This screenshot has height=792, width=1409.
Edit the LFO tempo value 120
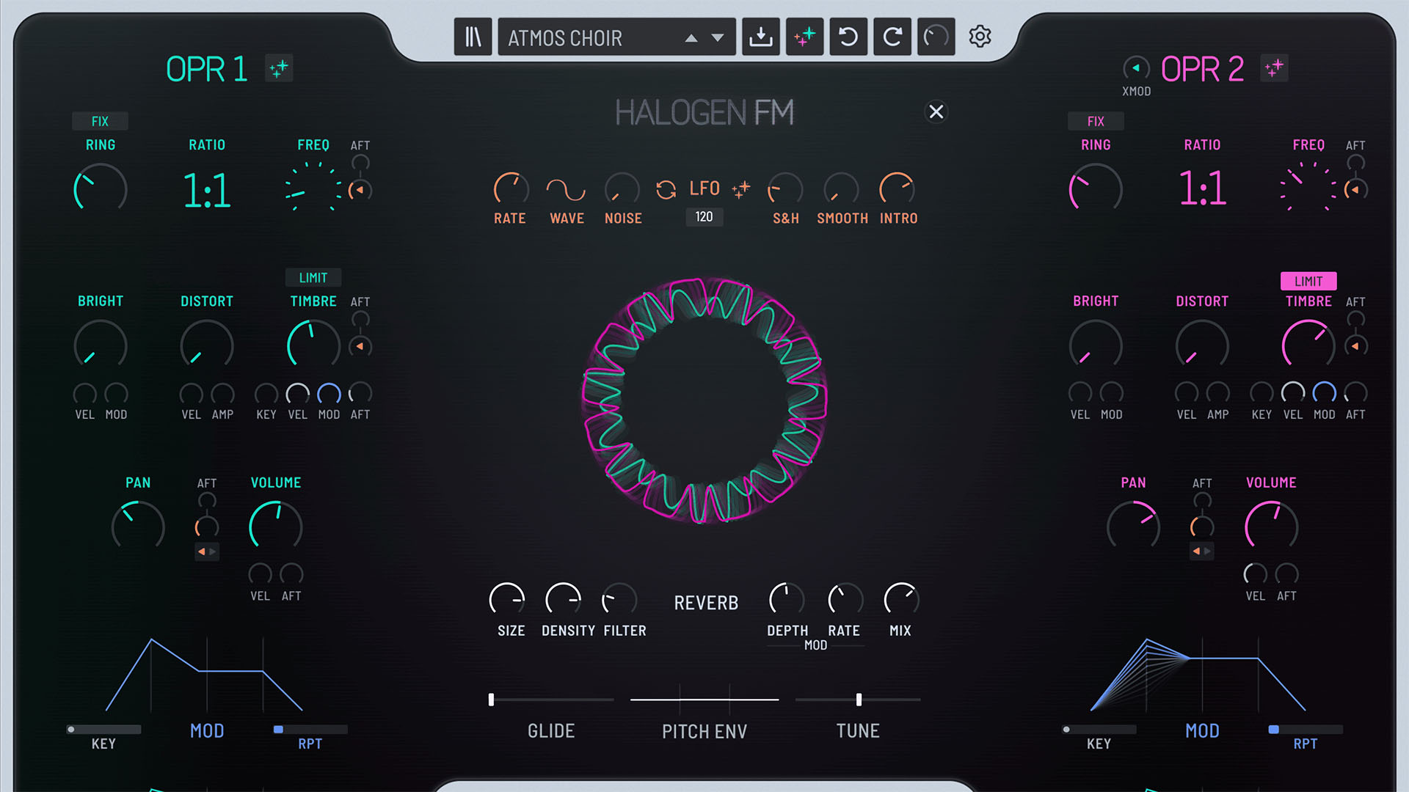pyautogui.click(x=704, y=217)
